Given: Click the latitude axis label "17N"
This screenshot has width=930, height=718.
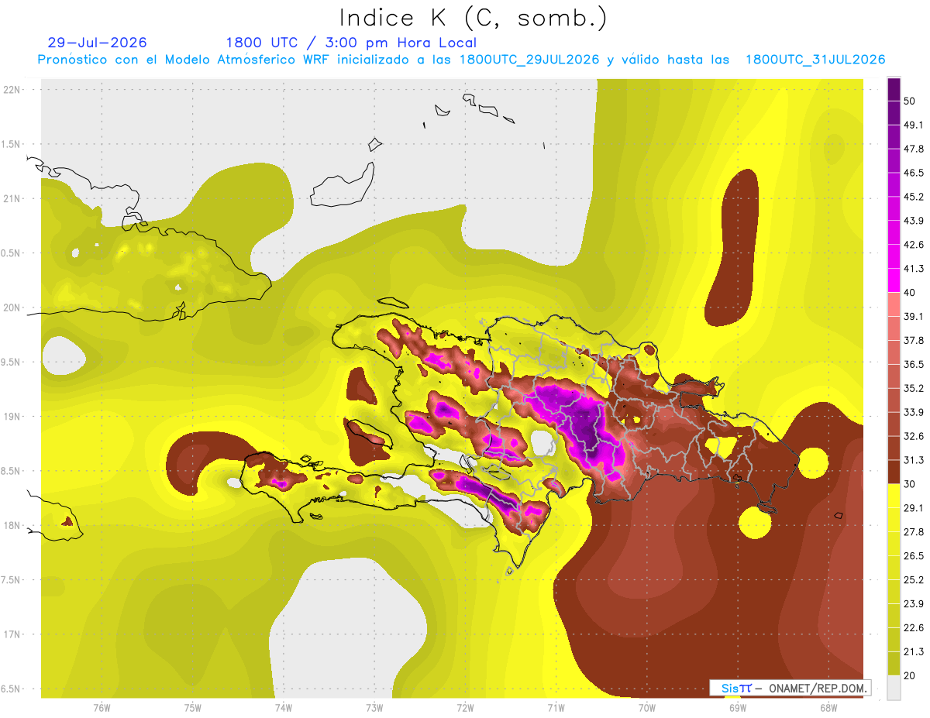Looking at the screenshot, I should (x=13, y=634).
